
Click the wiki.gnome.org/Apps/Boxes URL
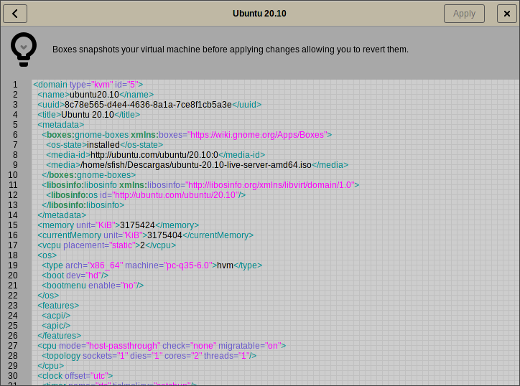coord(257,135)
